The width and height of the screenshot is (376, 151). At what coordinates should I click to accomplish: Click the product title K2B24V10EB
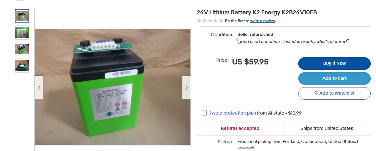point(257,12)
